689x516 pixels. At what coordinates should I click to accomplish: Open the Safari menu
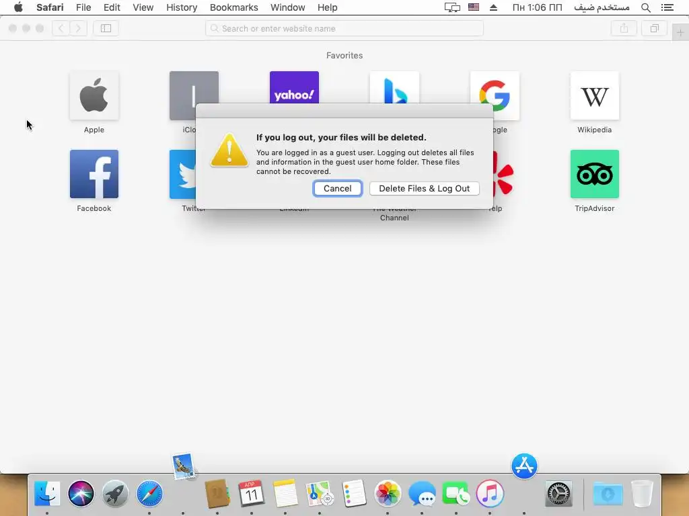[x=50, y=7]
